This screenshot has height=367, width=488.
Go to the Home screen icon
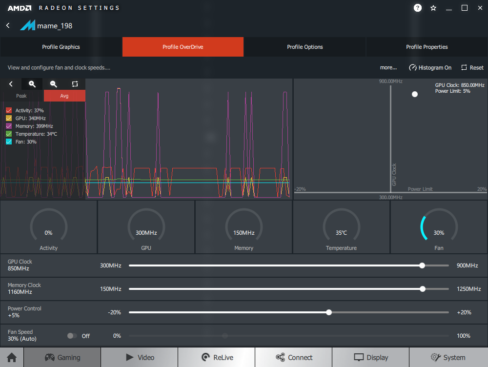[12, 357]
